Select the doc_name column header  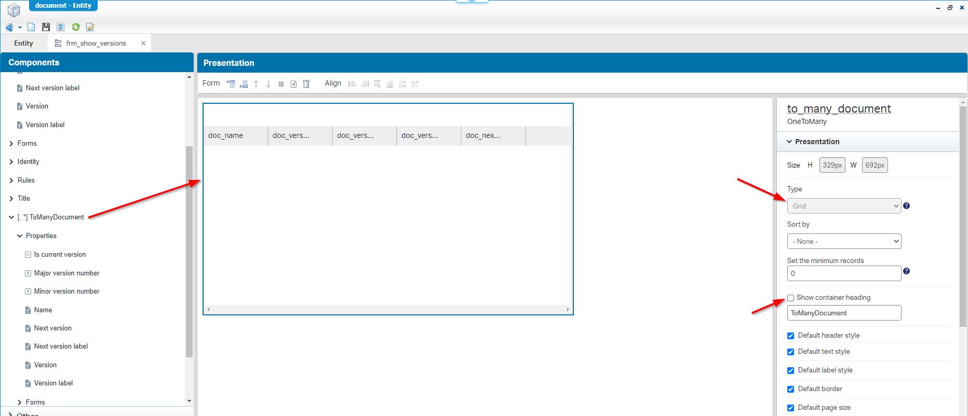236,135
